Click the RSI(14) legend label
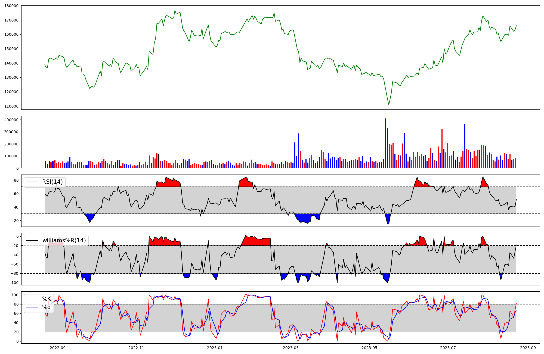Image resolution: width=544 pixels, height=354 pixels. (x=52, y=182)
